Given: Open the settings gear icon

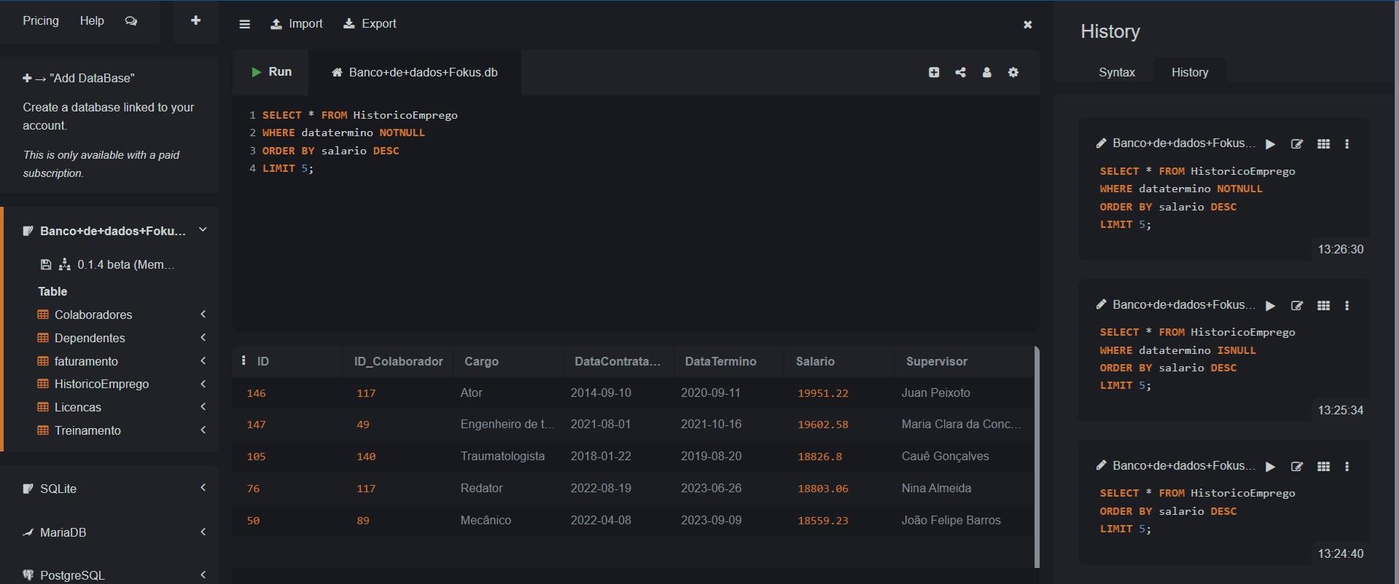Looking at the screenshot, I should pyautogui.click(x=1013, y=72).
